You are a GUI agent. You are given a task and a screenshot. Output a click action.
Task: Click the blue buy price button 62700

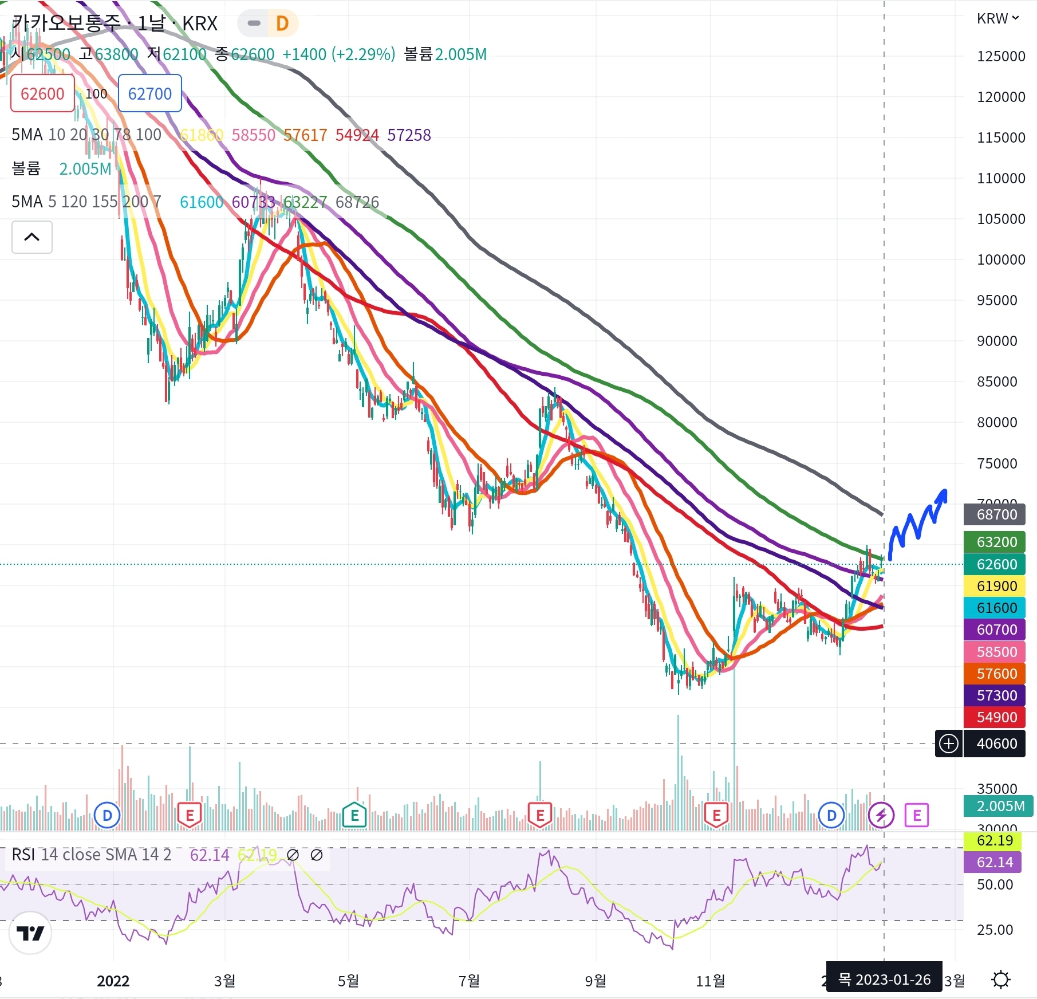pyautogui.click(x=150, y=93)
